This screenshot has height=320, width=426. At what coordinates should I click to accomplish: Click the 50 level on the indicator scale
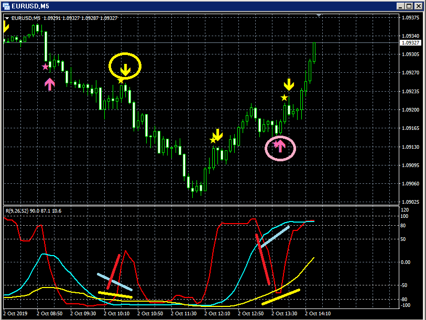(x=403, y=239)
